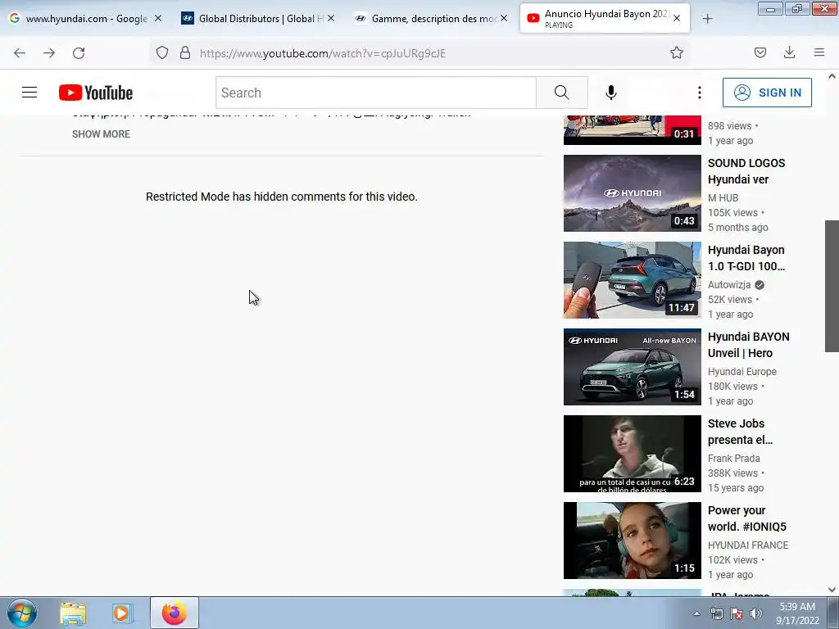Screen dimensions: 839x629
Task: Expand description with SHOW MORE
Action: [101, 134]
